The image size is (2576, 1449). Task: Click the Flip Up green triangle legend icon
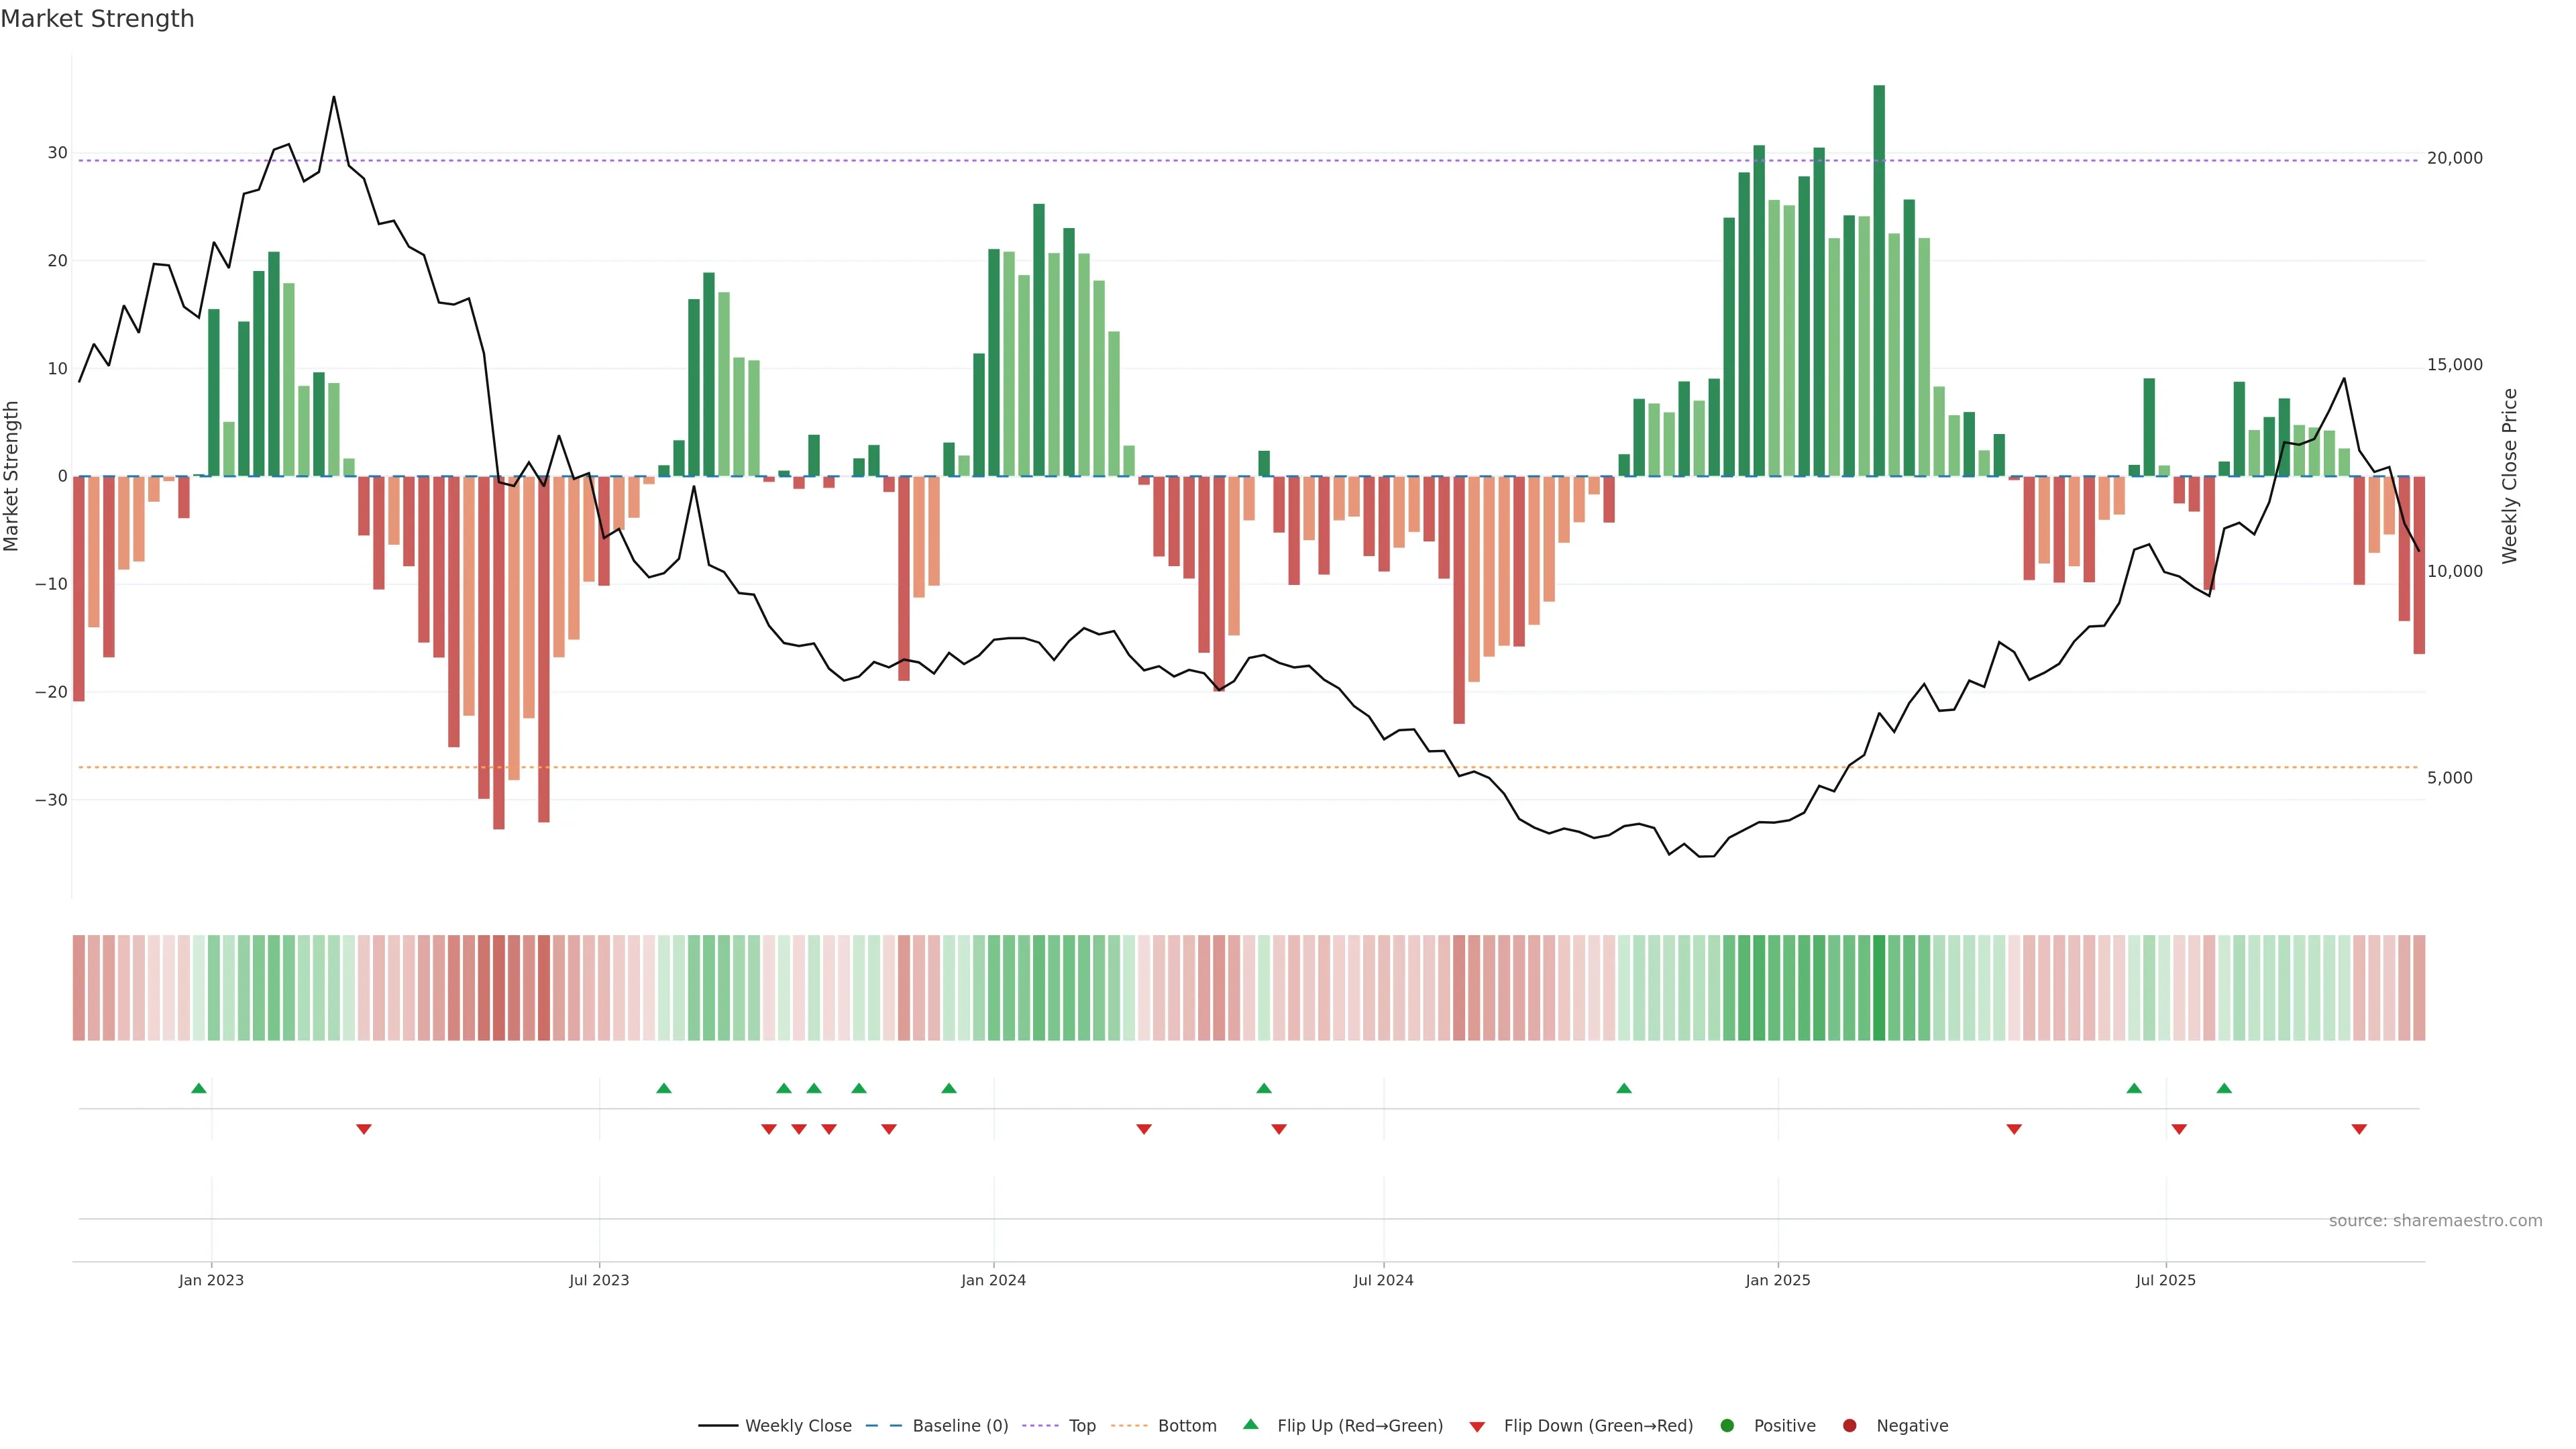tap(1250, 1425)
